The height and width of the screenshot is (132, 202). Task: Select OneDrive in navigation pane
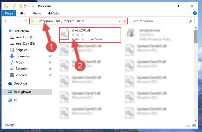click(20, 83)
